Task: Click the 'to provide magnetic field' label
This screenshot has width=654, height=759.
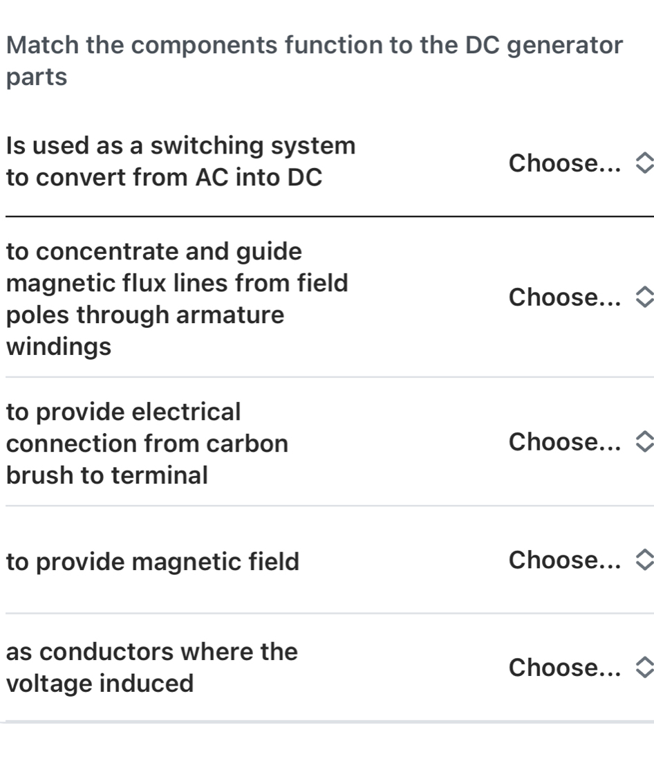Action: pyautogui.click(x=153, y=562)
